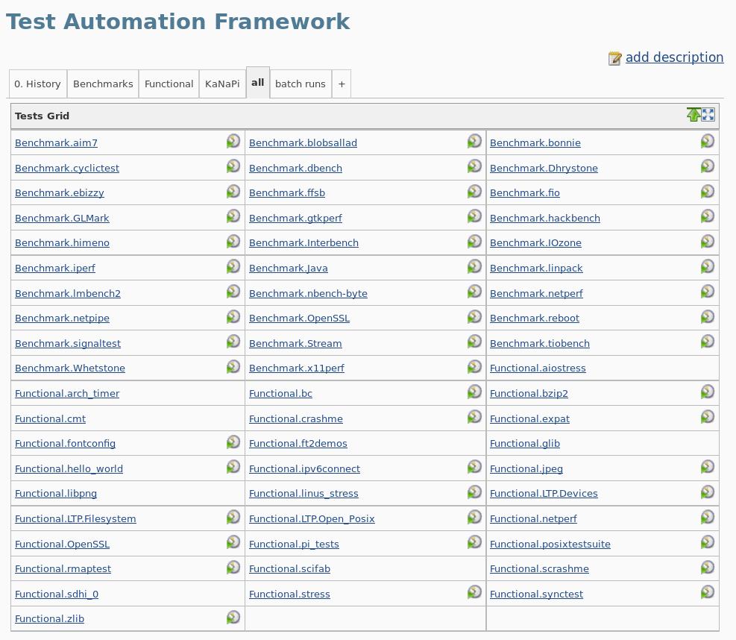Schedule a build for Benchmark.hackbench
This screenshot has width=736, height=640.
click(708, 216)
